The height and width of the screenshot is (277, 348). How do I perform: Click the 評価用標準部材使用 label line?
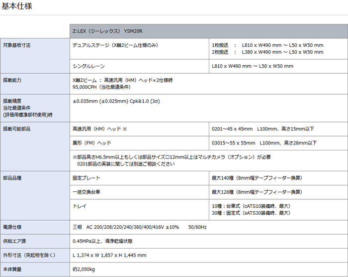(x=28, y=115)
